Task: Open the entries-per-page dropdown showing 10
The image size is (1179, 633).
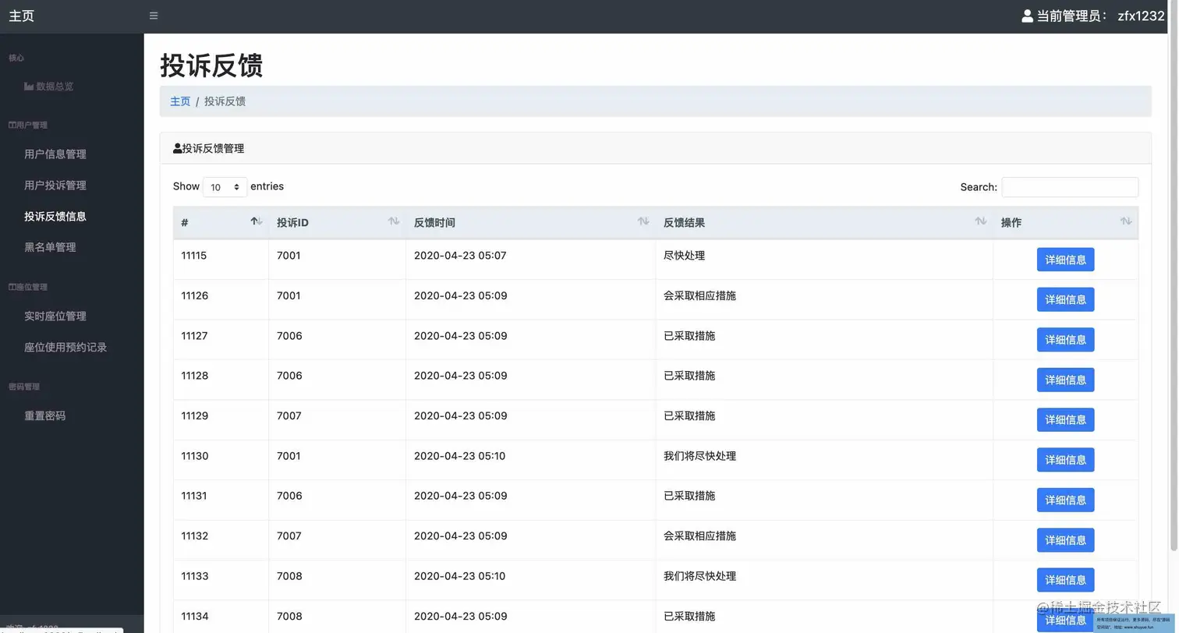Action: click(225, 187)
